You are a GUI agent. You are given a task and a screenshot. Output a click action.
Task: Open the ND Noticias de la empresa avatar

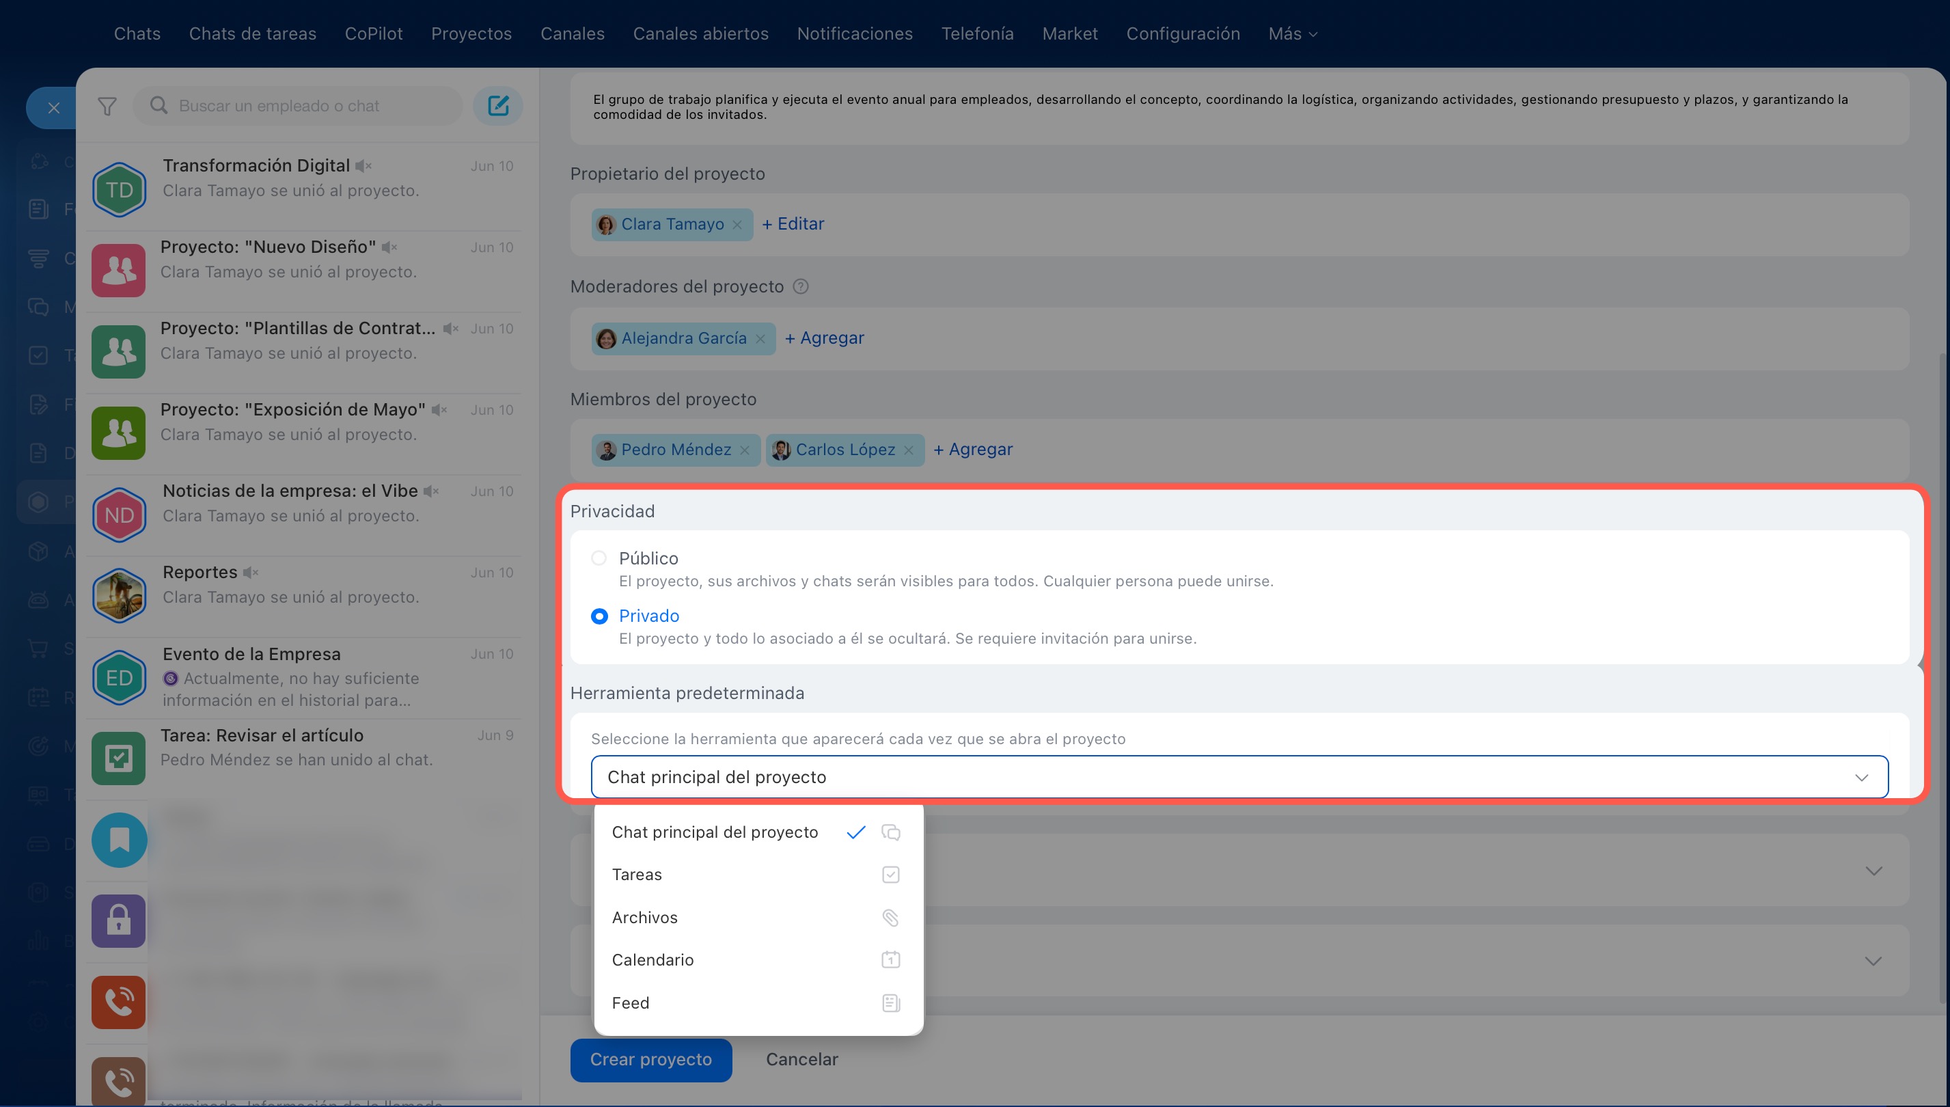tap(120, 515)
